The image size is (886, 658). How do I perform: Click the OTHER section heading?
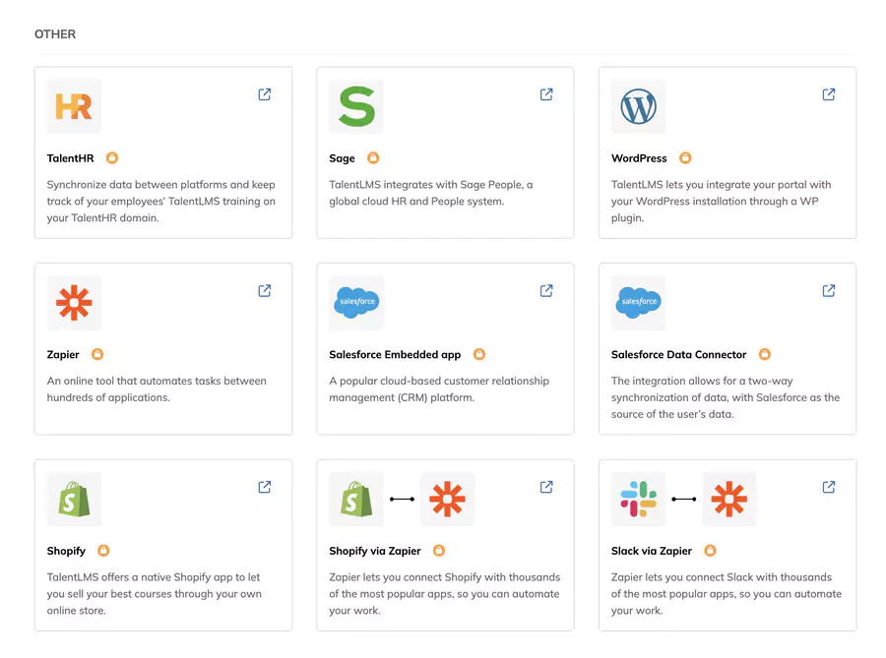(55, 33)
